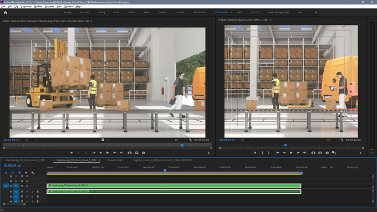This screenshot has width=377, height=212.
Task: Step back one frame in Program monitor
Action: point(284,153)
